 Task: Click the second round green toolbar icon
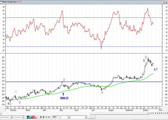click(44, 117)
